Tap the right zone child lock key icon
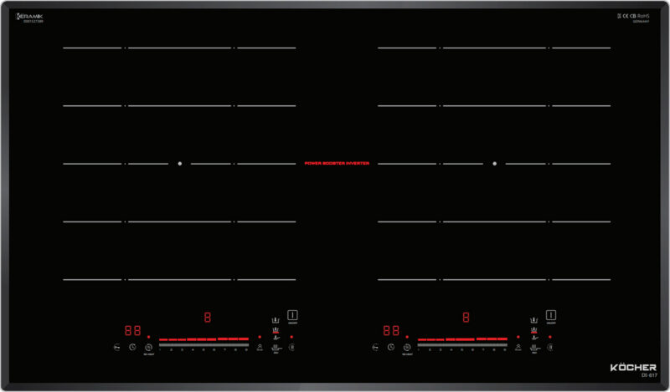Screen dimensions: 670x392 [374, 347]
